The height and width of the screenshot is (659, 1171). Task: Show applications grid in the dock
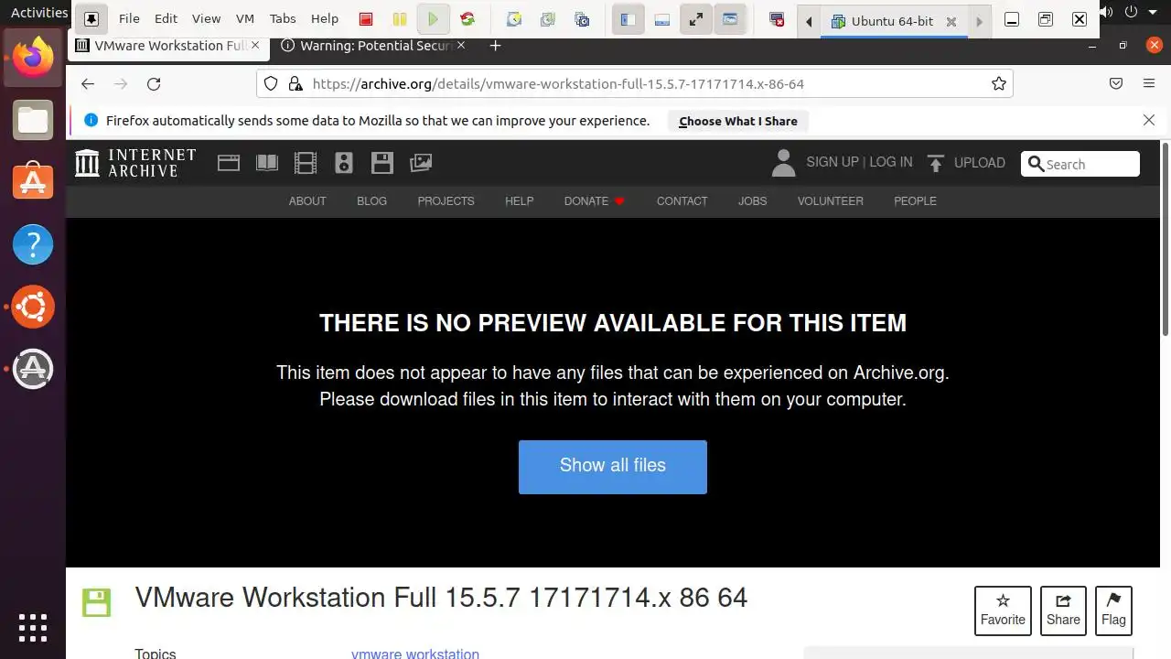(33, 627)
